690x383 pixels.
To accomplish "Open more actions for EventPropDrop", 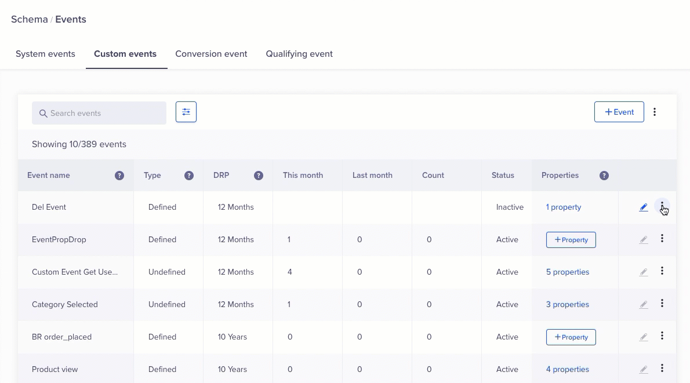I will (662, 238).
